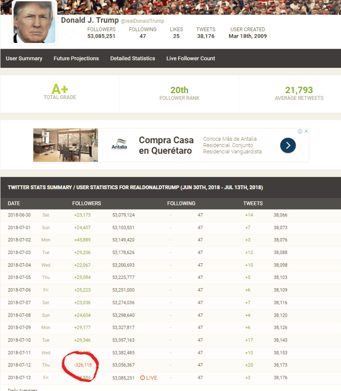Viewport: 341px width, 391px height.
Task: Click the Antalia logo in the ad
Action: pos(119,145)
